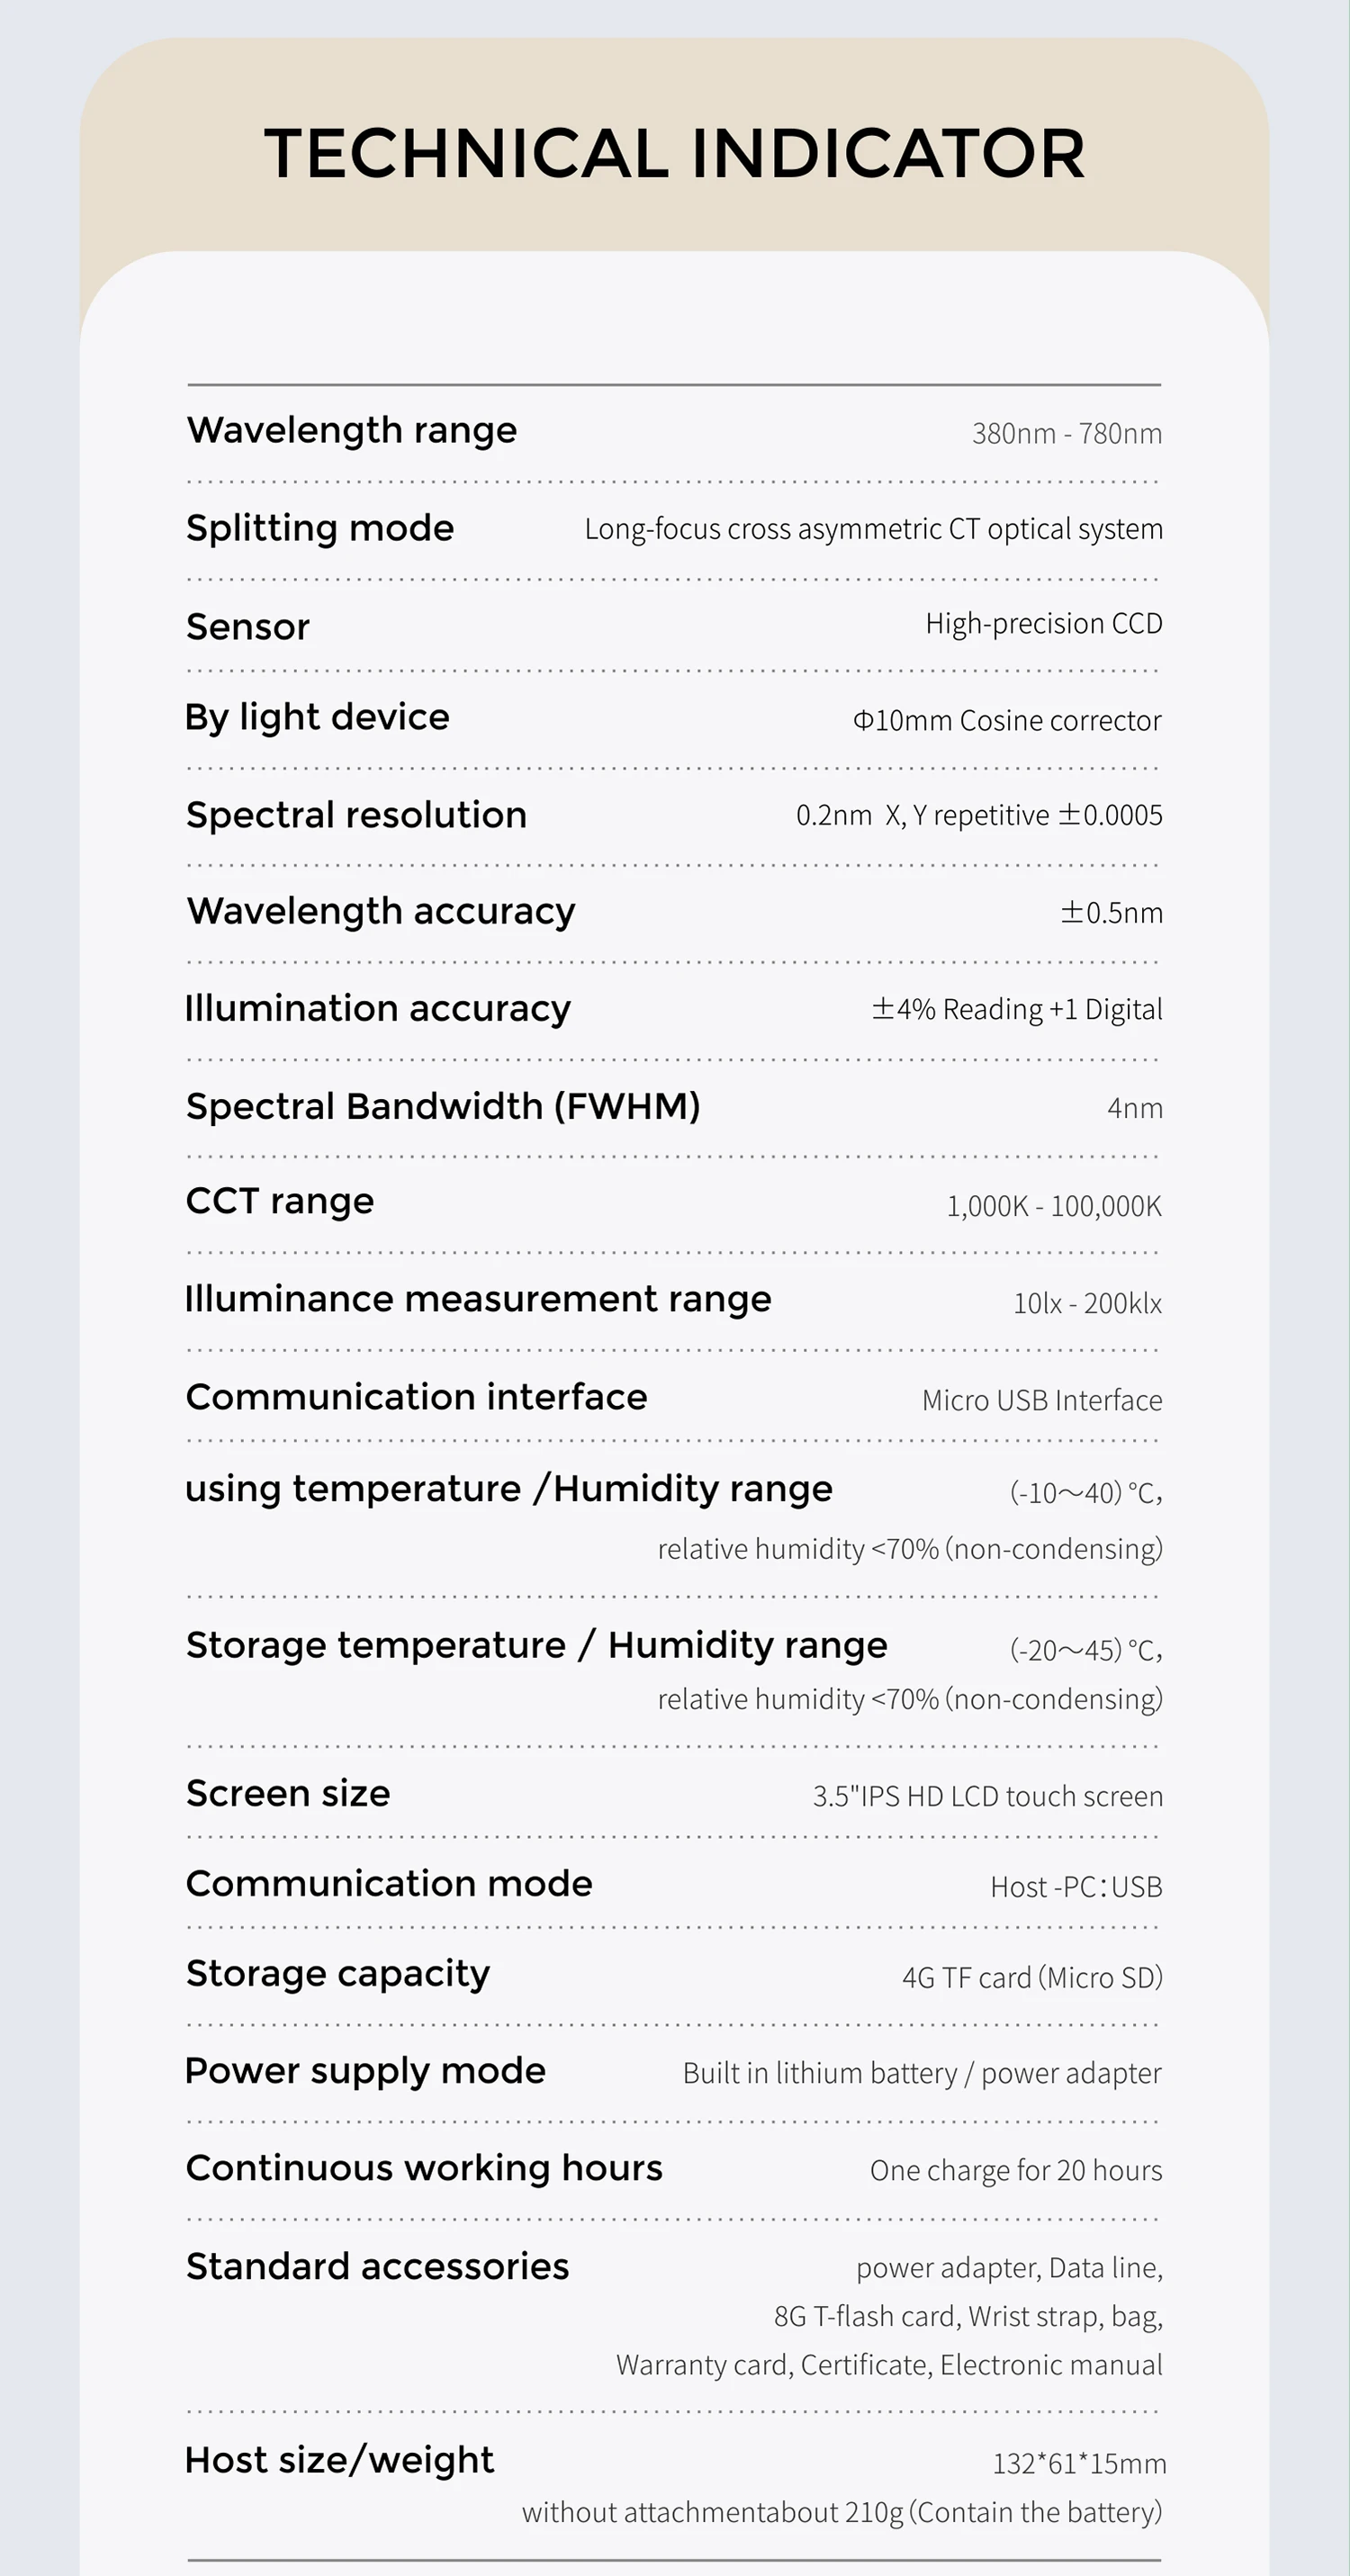The height and width of the screenshot is (2576, 1350).
Task: Click the Spectral Bandwidth (FWHM) label
Action: coord(443,1107)
